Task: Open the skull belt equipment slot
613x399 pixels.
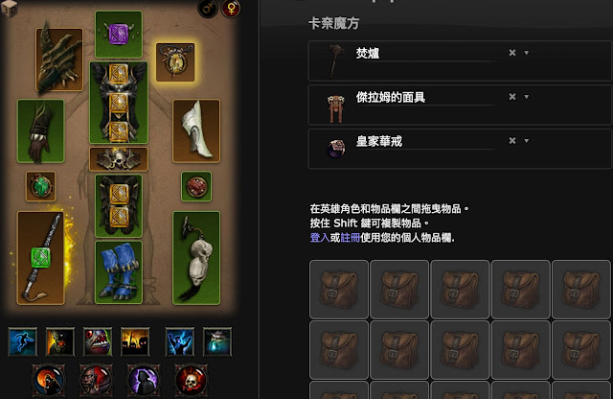Action: [119, 159]
